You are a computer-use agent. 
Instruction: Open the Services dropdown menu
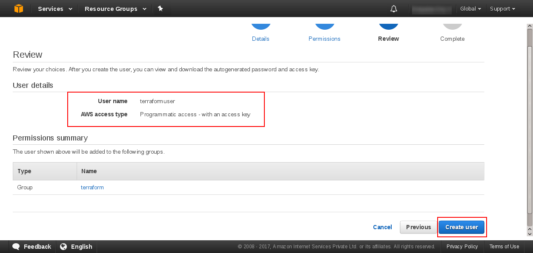pos(55,8)
